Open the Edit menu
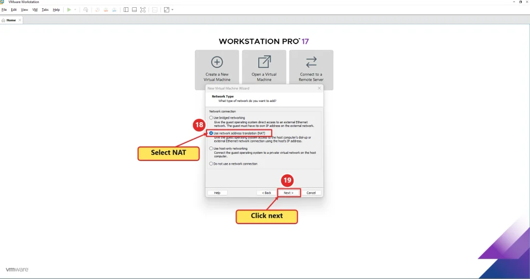 [14, 10]
